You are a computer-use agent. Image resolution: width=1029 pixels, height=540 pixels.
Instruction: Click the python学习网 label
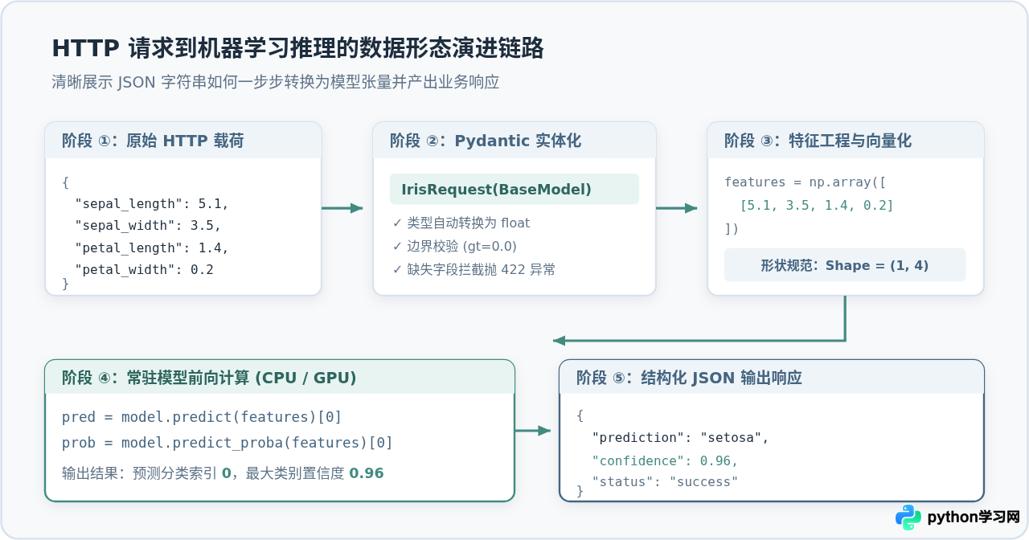974,517
